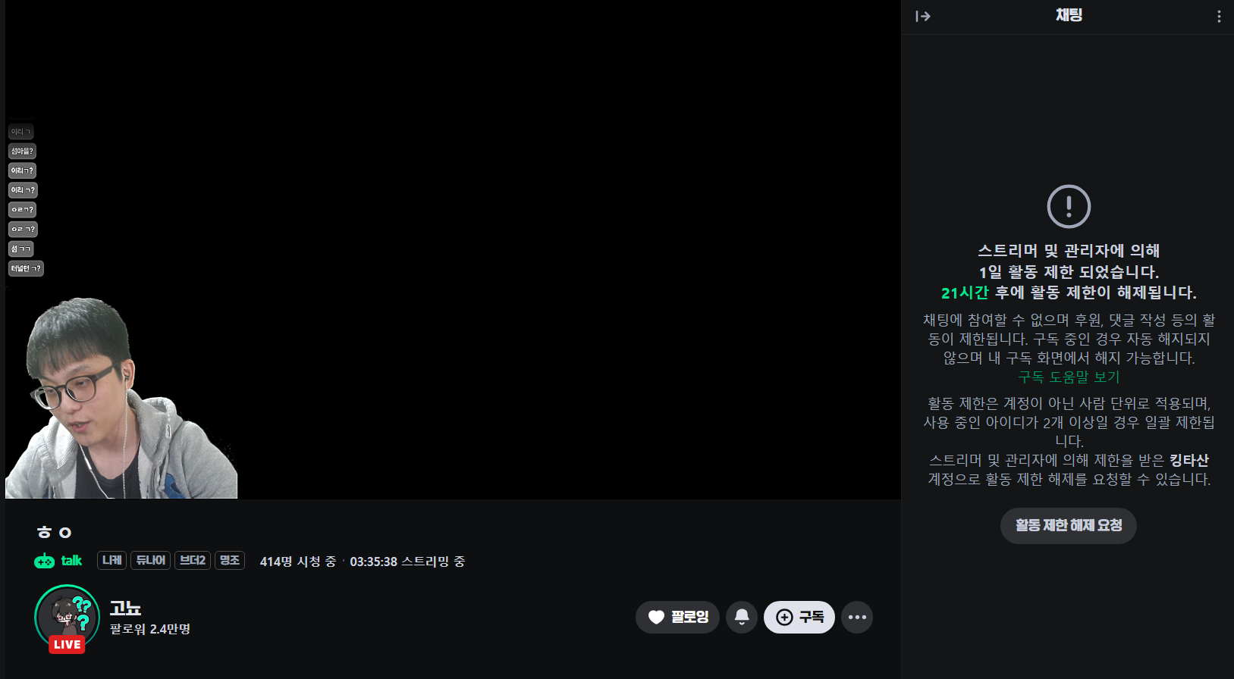Open the three-dot more options menu

pos(857,617)
